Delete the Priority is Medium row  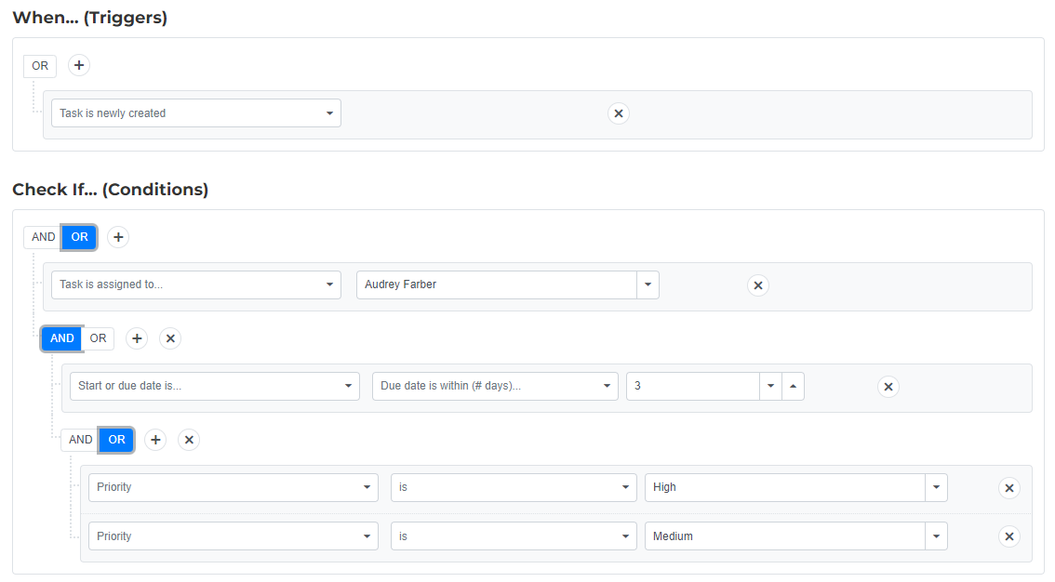pyautogui.click(x=1009, y=536)
